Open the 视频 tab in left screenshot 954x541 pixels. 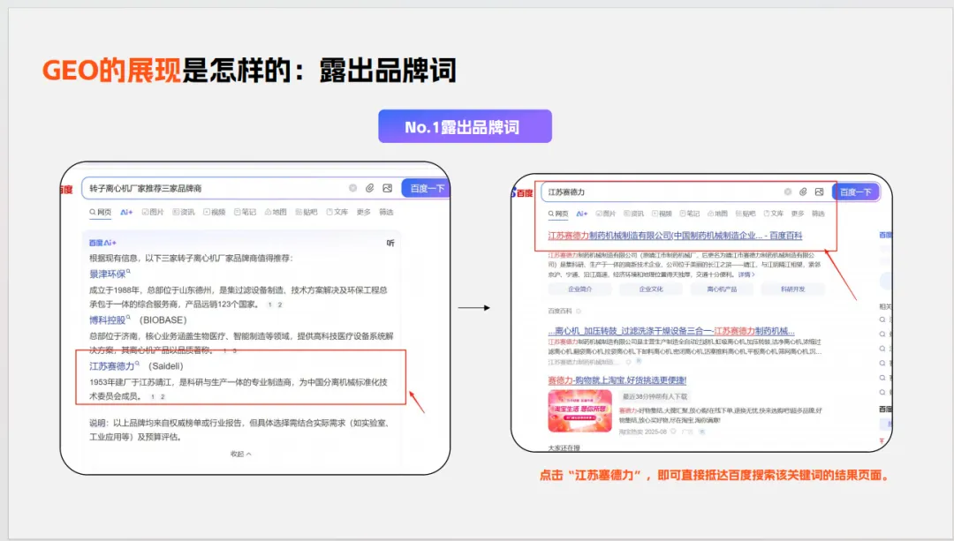(x=215, y=212)
